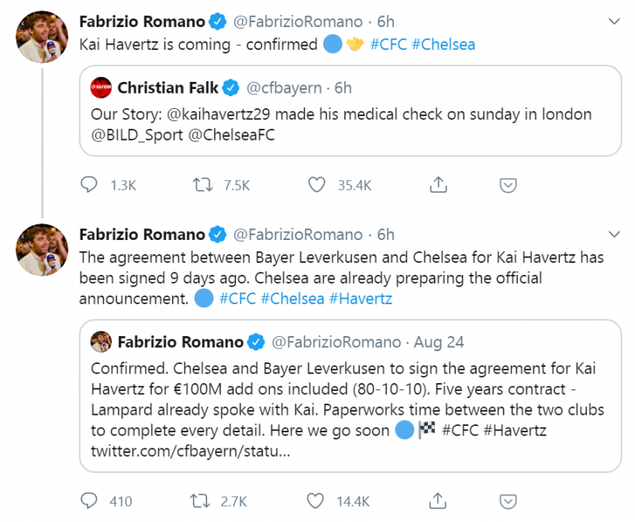Save first tweet with Pocket icon

point(508,185)
